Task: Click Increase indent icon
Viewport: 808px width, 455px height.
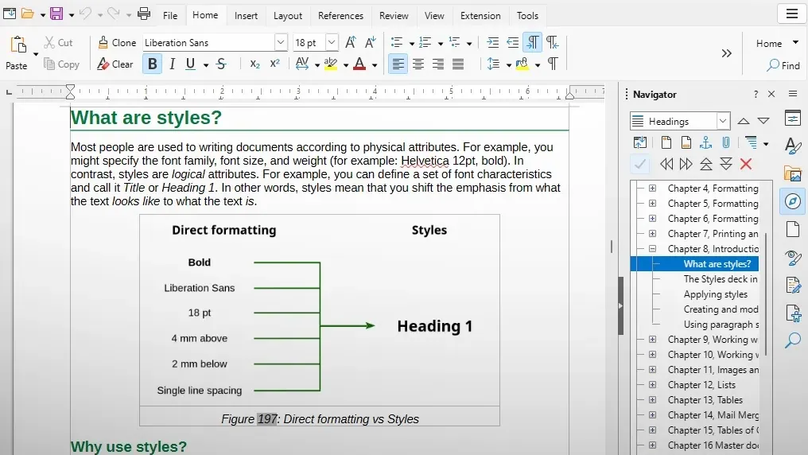Action: click(x=492, y=42)
